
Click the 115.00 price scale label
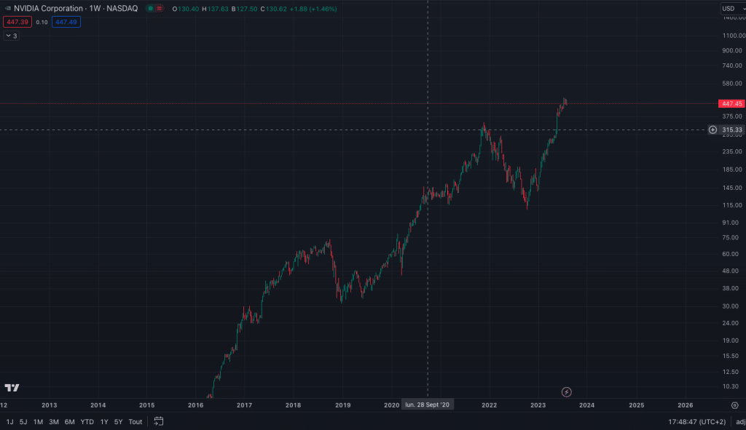[x=731, y=205]
